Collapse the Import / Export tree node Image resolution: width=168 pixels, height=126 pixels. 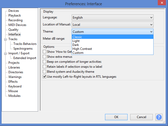(5, 53)
